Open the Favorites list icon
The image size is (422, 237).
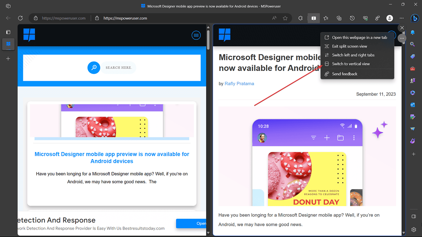326,18
